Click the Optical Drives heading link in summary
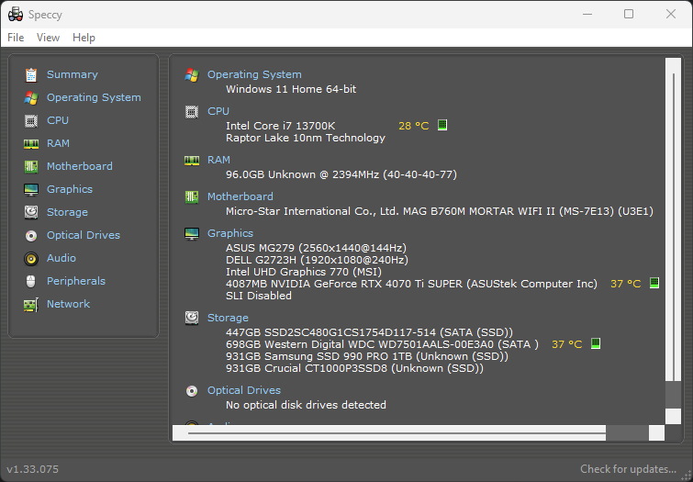 244,390
